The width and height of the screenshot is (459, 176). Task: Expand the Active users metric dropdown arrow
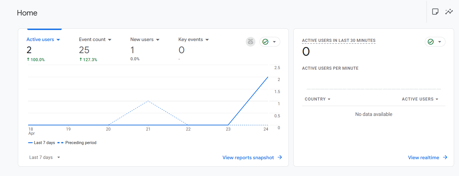coord(58,40)
